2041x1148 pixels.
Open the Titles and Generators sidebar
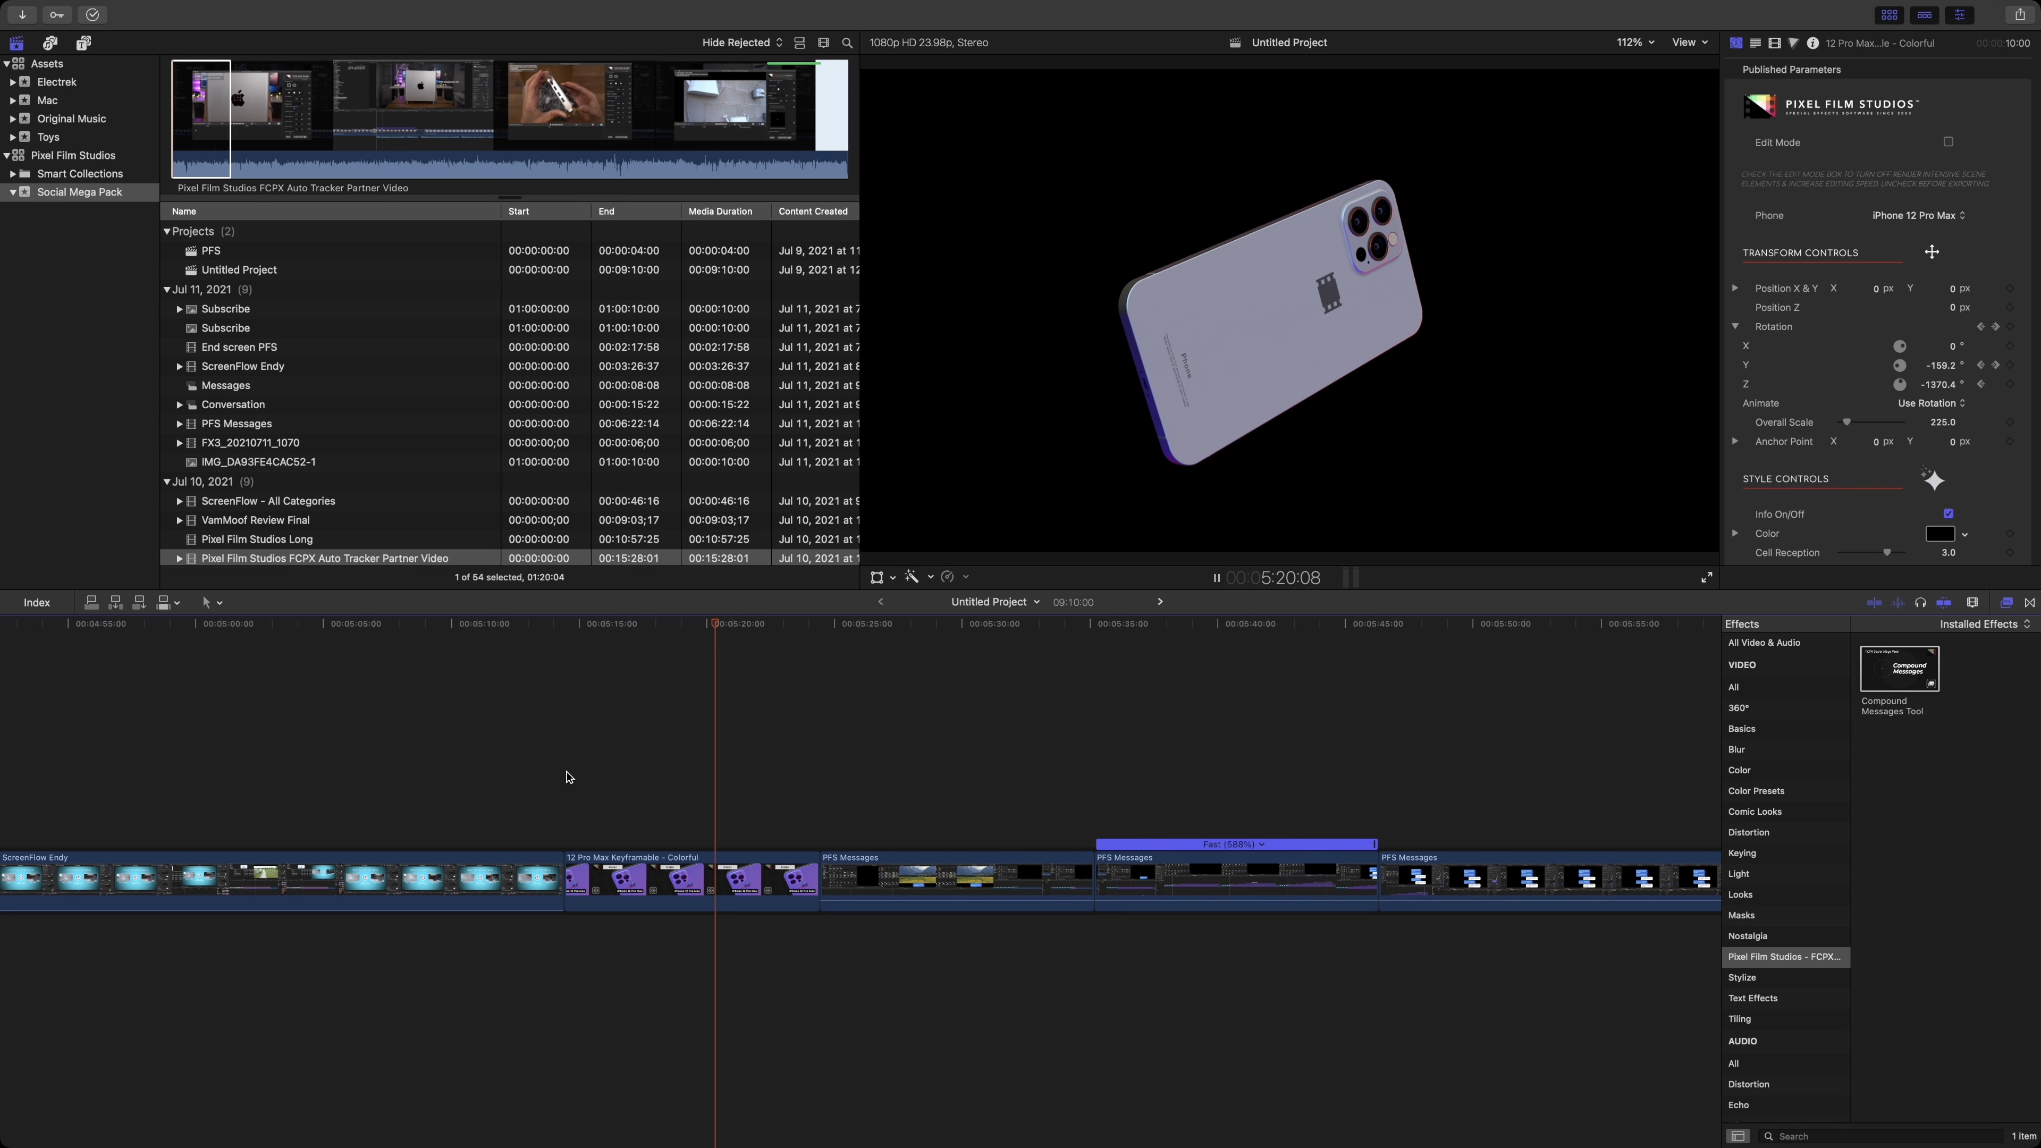pos(83,43)
